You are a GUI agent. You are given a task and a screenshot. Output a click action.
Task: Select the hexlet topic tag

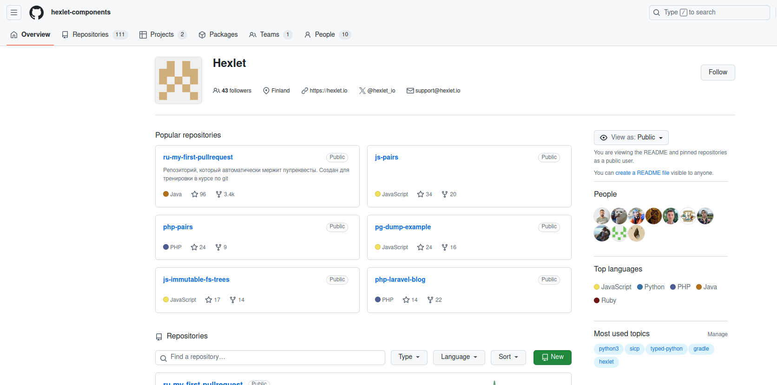point(606,362)
